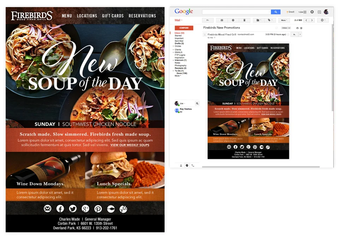Click Facebook icon in large email footer
Screen dimensions: 339x239
click(60, 209)
